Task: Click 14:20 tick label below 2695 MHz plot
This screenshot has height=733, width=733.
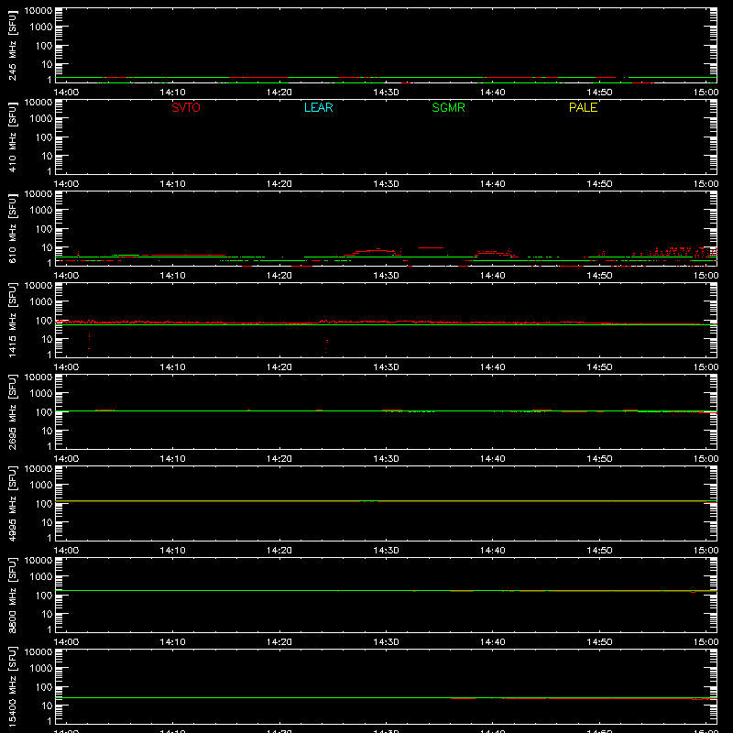Action: 279,459
